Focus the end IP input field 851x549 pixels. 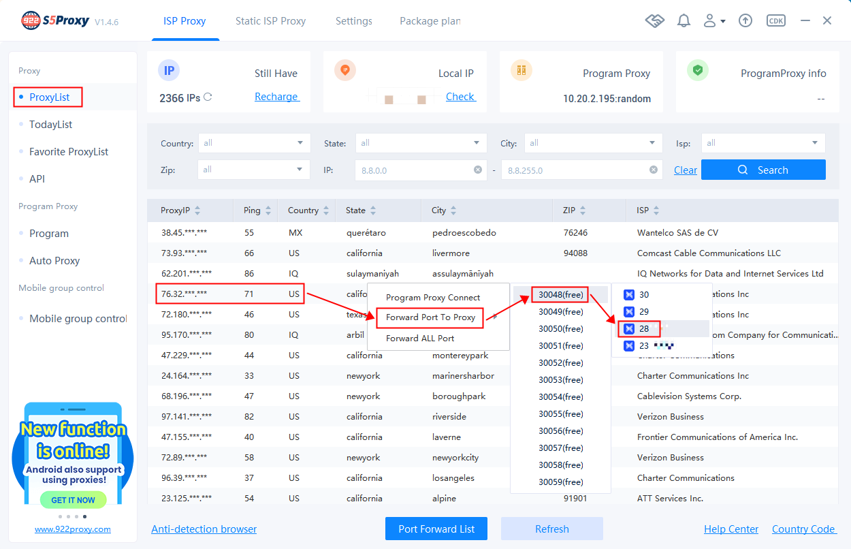click(x=581, y=170)
